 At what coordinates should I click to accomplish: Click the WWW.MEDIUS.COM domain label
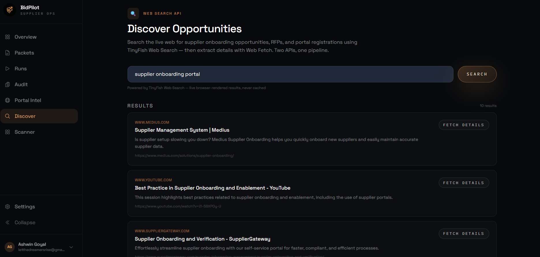[152, 122]
